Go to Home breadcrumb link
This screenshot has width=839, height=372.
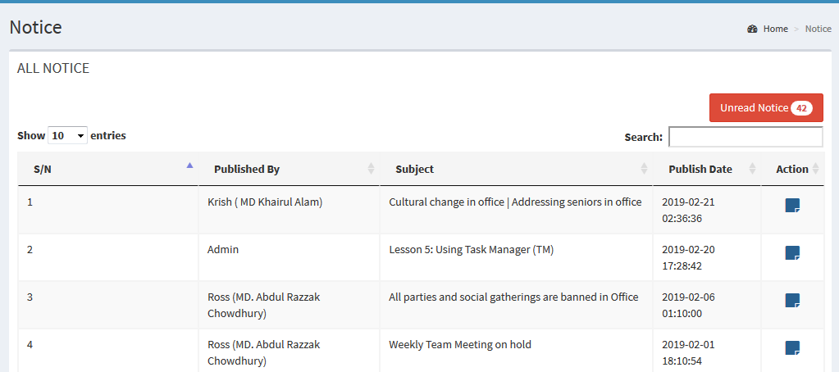click(775, 29)
